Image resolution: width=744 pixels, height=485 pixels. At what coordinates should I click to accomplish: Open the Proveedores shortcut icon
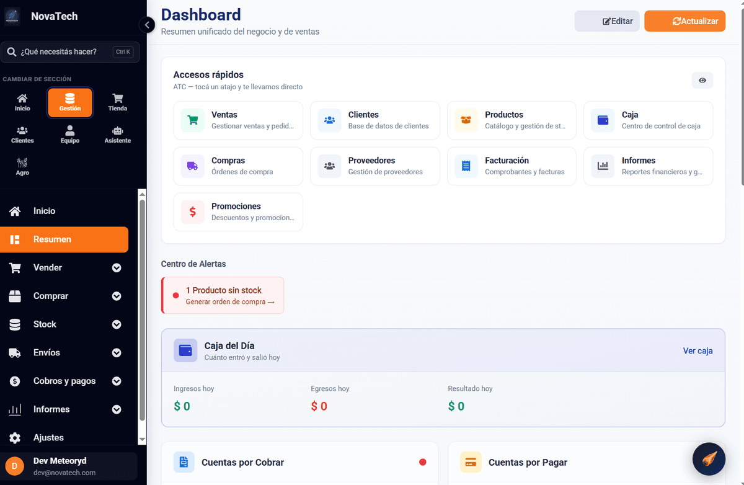coord(330,166)
